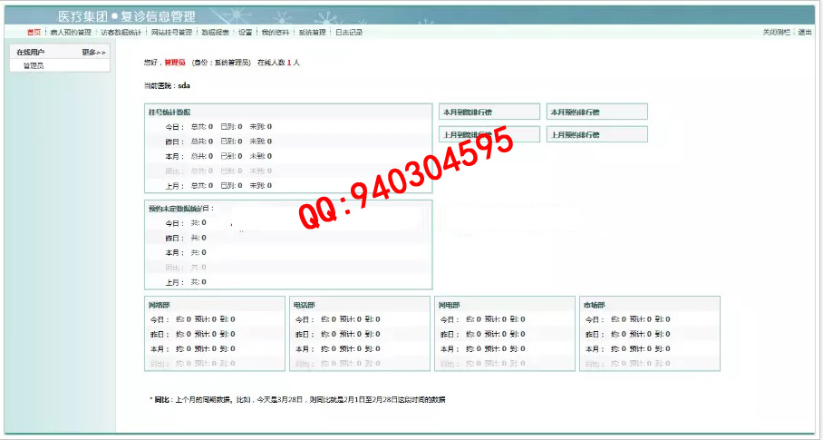Click the 挂号统计数据 panel header
The height and width of the screenshot is (440, 823).
click(x=169, y=112)
